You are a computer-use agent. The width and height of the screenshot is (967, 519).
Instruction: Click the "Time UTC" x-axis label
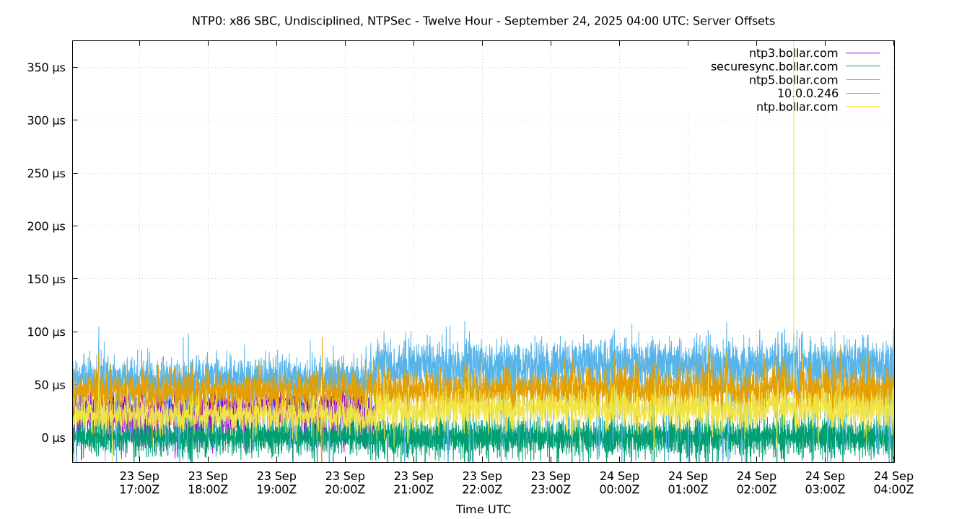[483, 509]
